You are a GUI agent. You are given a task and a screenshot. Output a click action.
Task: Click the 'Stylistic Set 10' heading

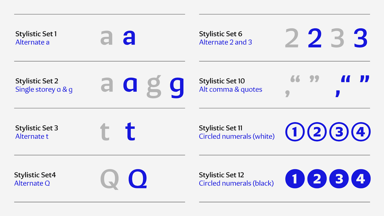222,81
